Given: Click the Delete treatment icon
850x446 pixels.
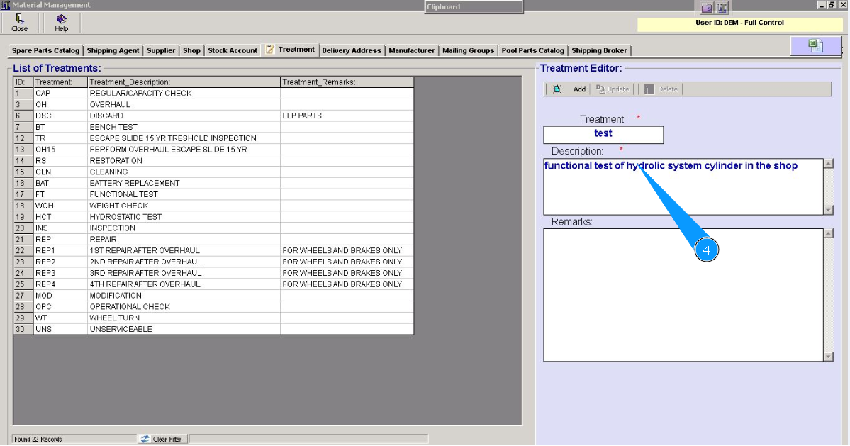Looking at the screenshot, I should click(649, 89).
